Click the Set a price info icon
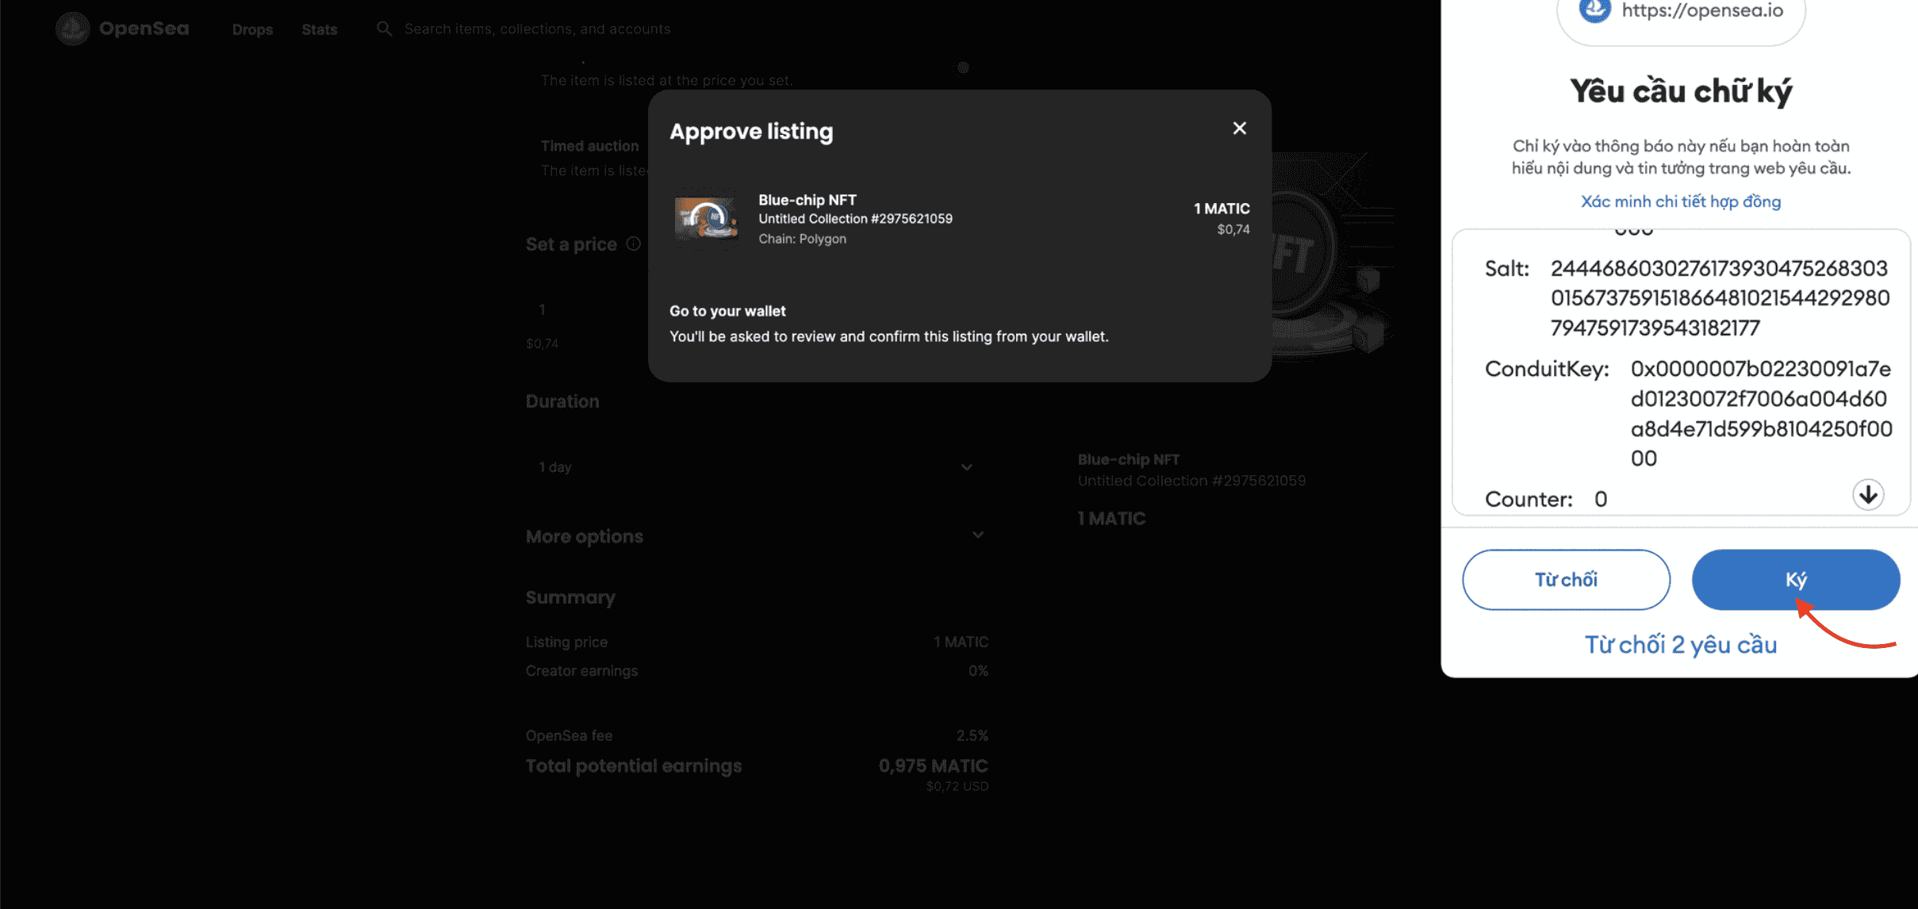 (633, 244)
